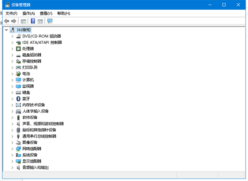Select the 存储控制器 text row
The image size is (248, 181).
pyautogui.click(x=32, y=61)
